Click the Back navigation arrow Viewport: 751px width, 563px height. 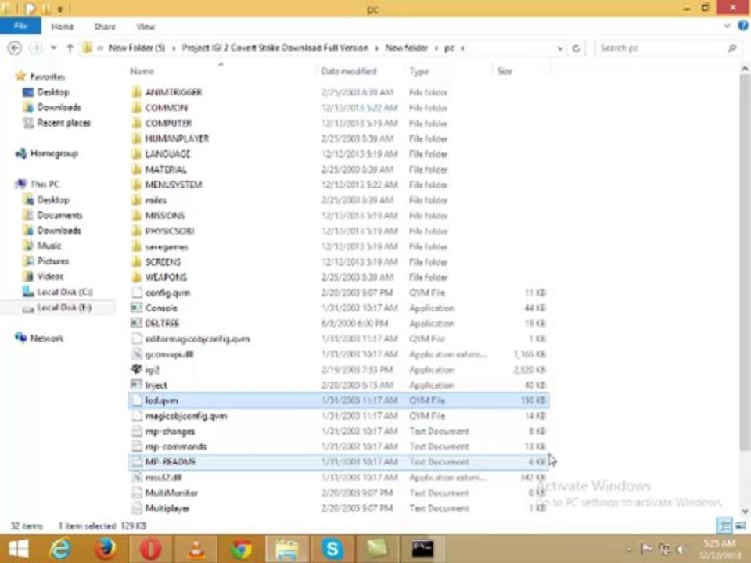click(15, 48)
